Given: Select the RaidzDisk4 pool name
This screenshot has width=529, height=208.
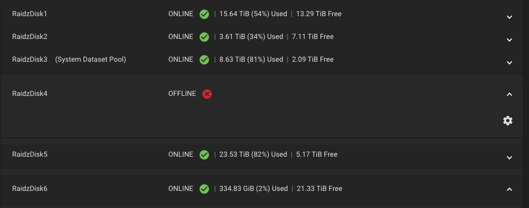Looking at the screenshot, I should tap(30, 94).
